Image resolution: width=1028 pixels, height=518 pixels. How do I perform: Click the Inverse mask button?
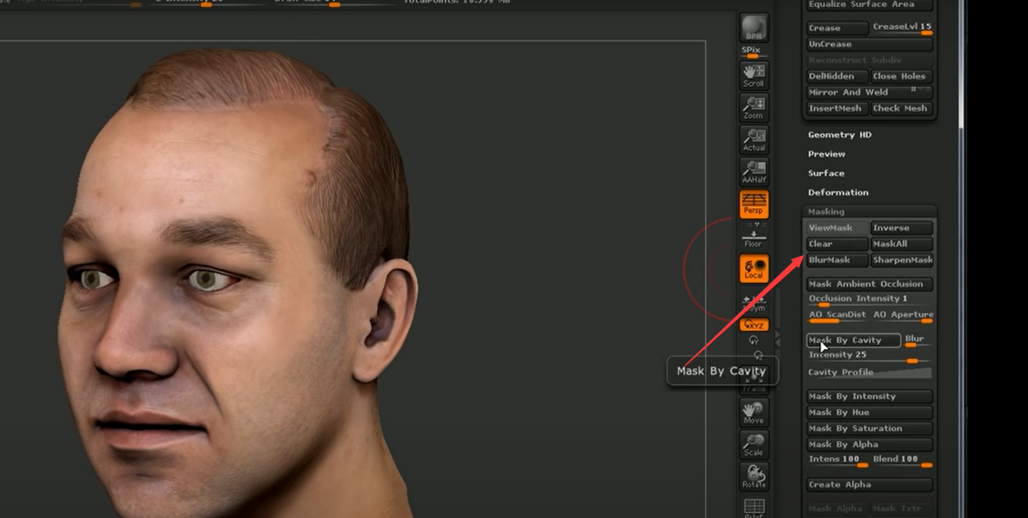click(x=902, y=228)
